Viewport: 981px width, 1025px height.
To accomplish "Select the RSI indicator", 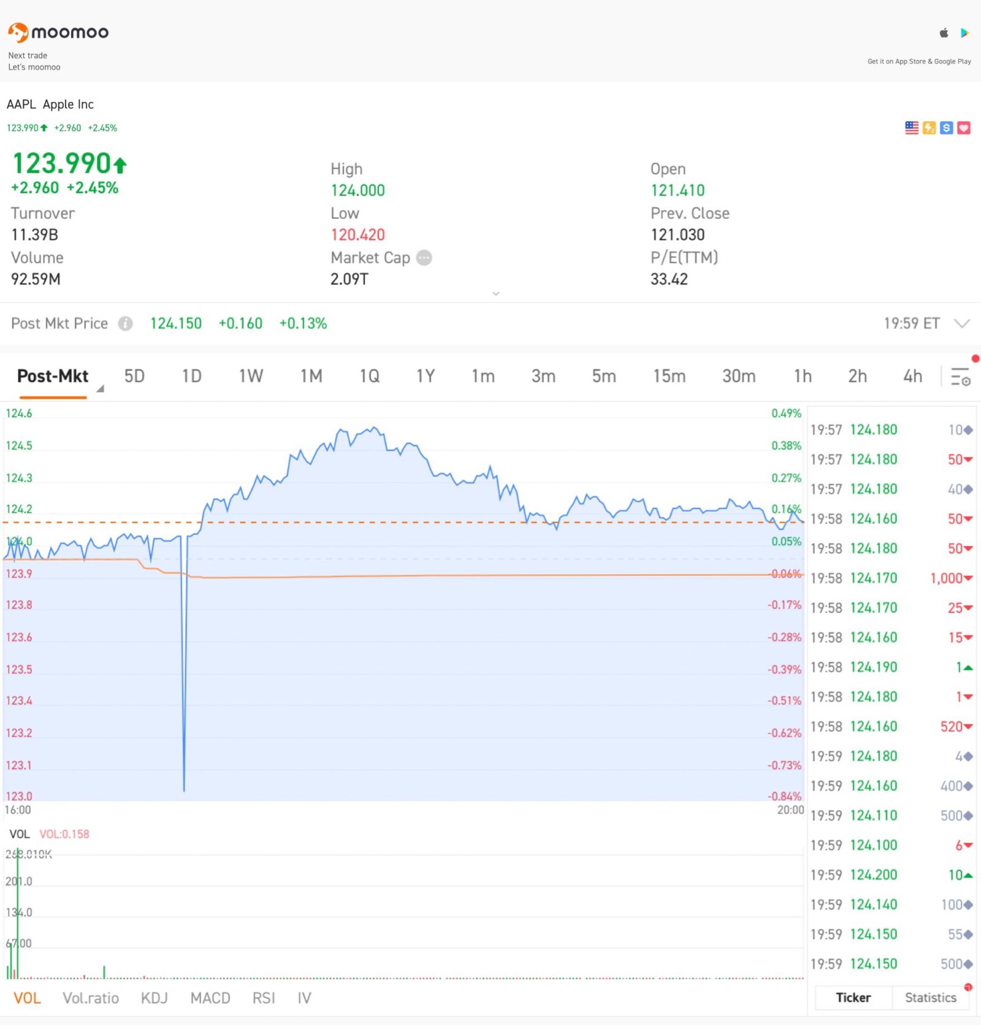I will [264, 998].
